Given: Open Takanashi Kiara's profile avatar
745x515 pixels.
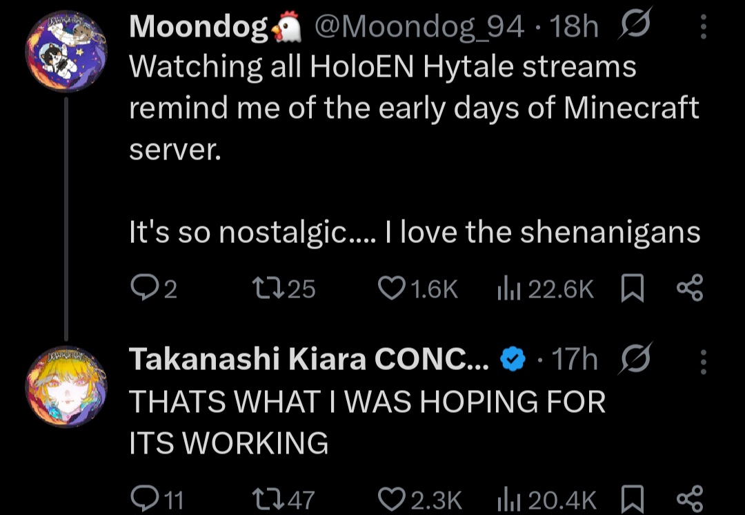Looking at the screenshot, I should [x=66, y=387].
